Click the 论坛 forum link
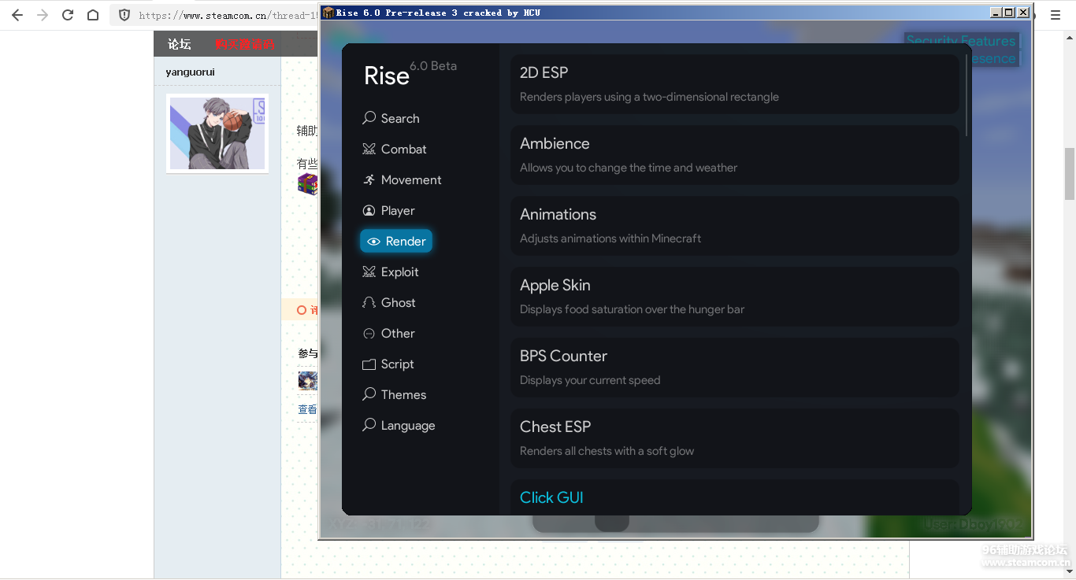The height and width of the screenshot is (580, 1076). tap(180, 44)
